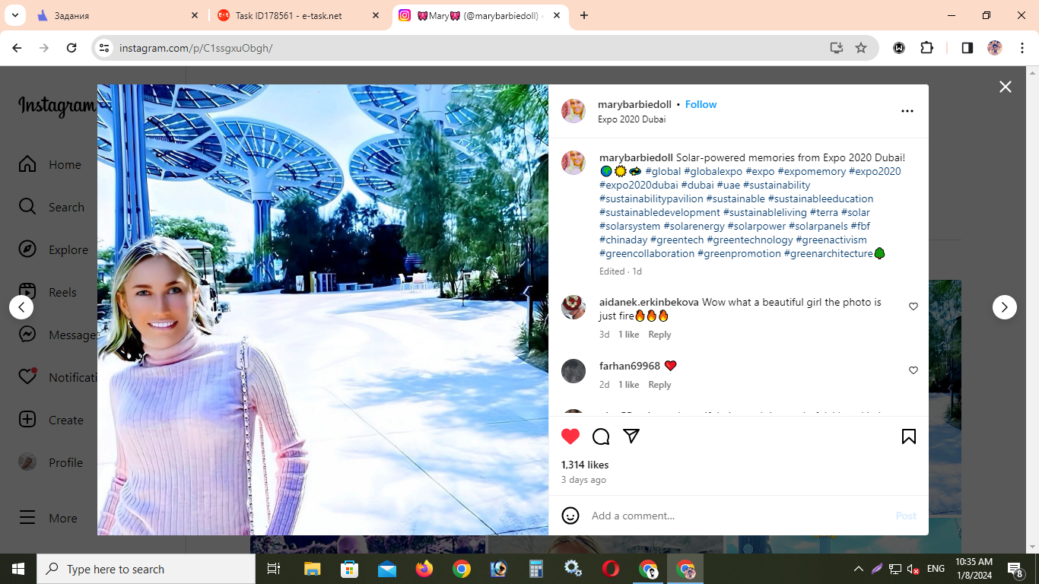Open the muted volume tray icon
This screenshot has width=1039, height=584.
(913, 569)
